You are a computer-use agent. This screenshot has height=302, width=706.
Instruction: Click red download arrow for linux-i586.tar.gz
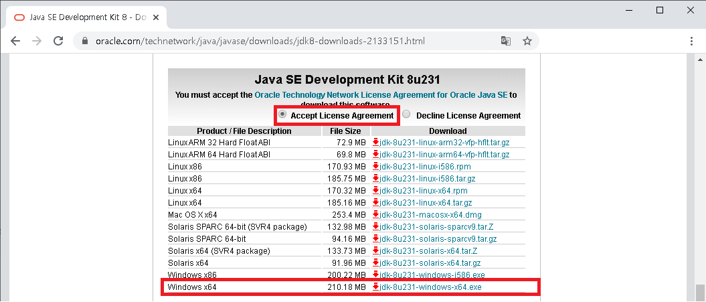pos(376,179)
